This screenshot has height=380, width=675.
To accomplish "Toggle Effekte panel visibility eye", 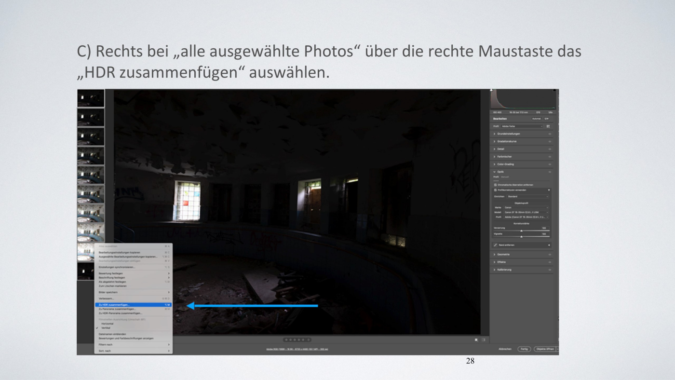I will [550, 262].
